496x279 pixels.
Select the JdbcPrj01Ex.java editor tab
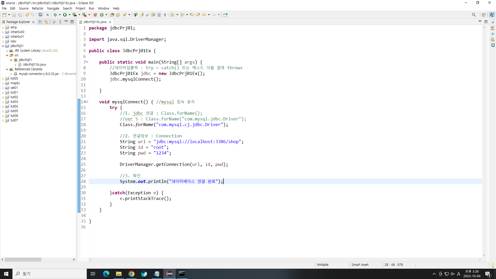pos(95,22)
